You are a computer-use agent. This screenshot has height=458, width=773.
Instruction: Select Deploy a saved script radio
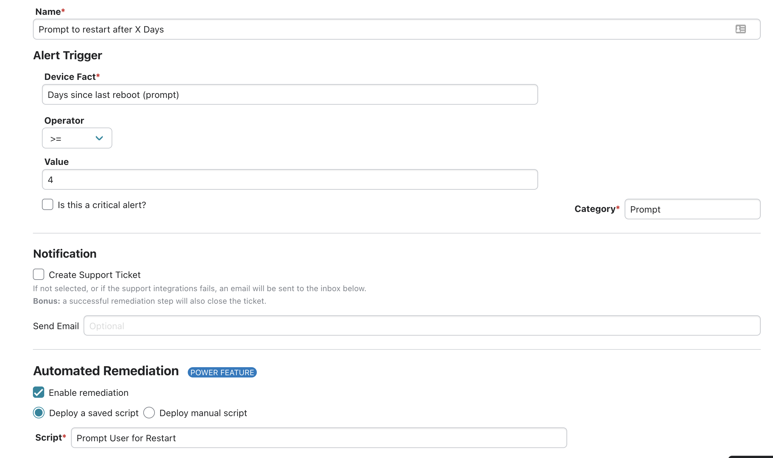[x=39, y=413]
